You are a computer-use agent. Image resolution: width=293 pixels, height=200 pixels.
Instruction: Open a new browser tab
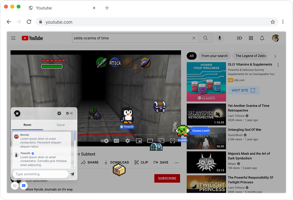tap(107, 8)
